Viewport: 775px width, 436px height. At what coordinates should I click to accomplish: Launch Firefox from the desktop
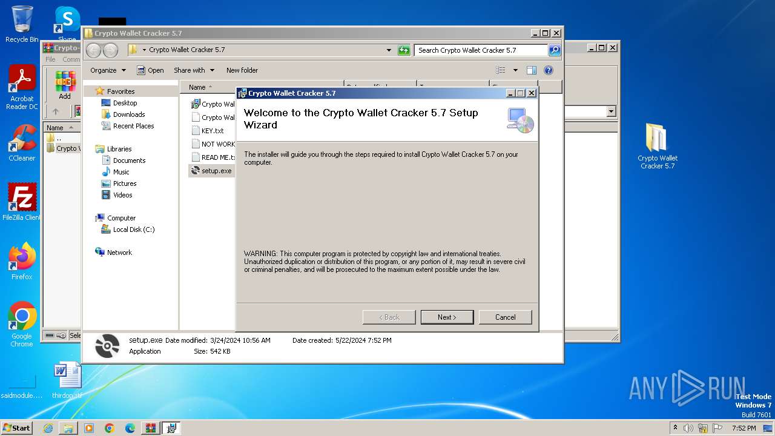tap(22, 262)
